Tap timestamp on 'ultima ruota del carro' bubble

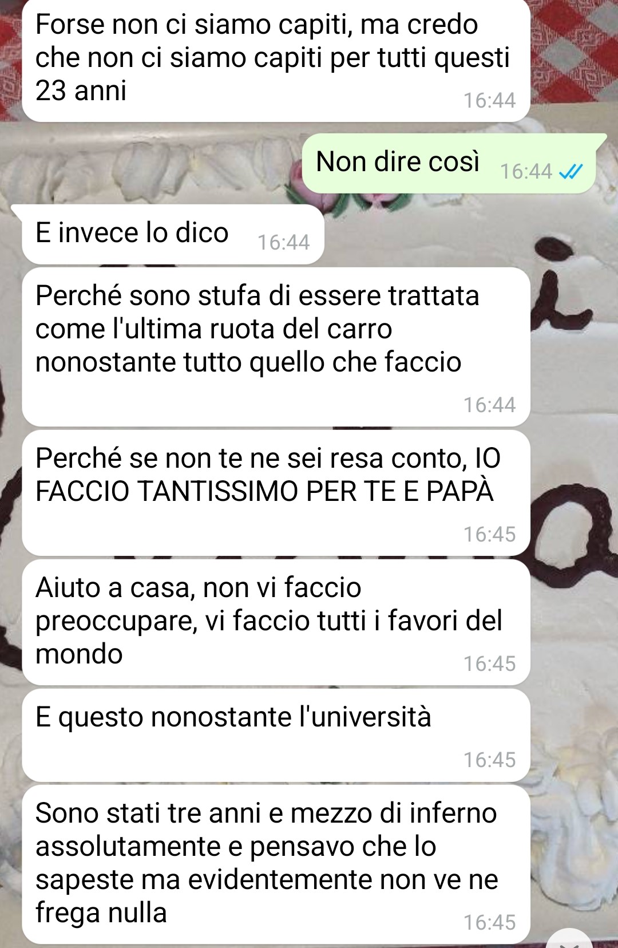point(489,405)
